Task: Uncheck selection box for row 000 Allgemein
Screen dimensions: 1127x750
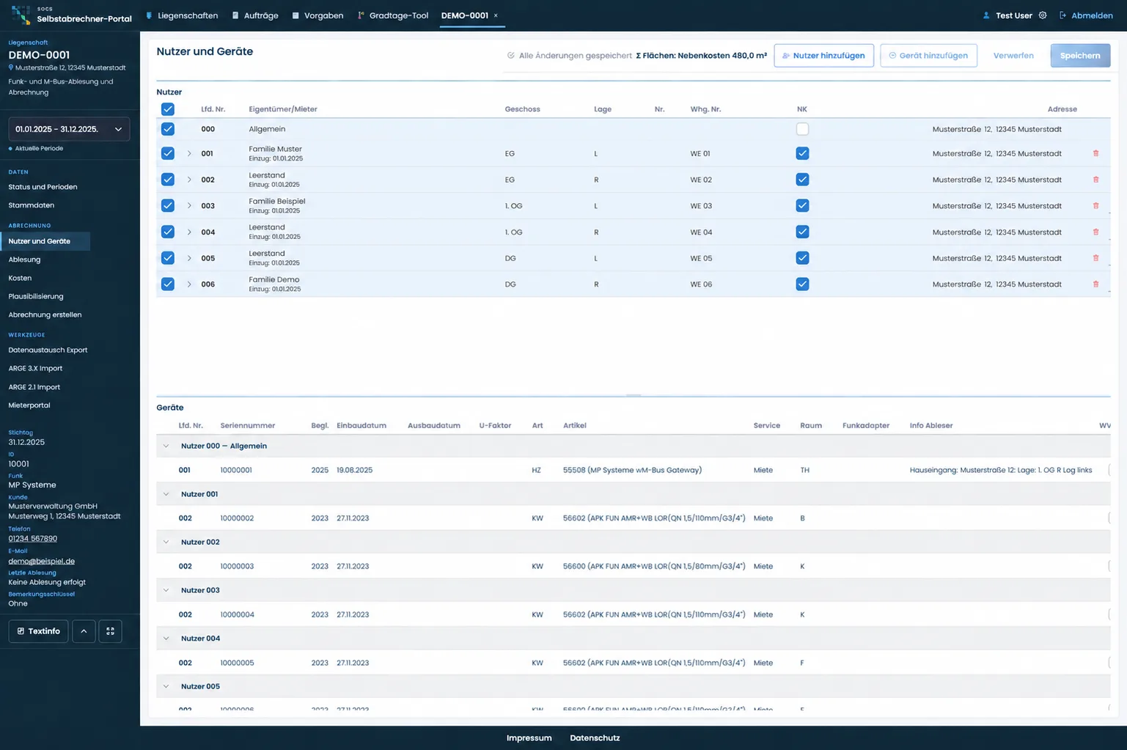Action: pos(168,129)
